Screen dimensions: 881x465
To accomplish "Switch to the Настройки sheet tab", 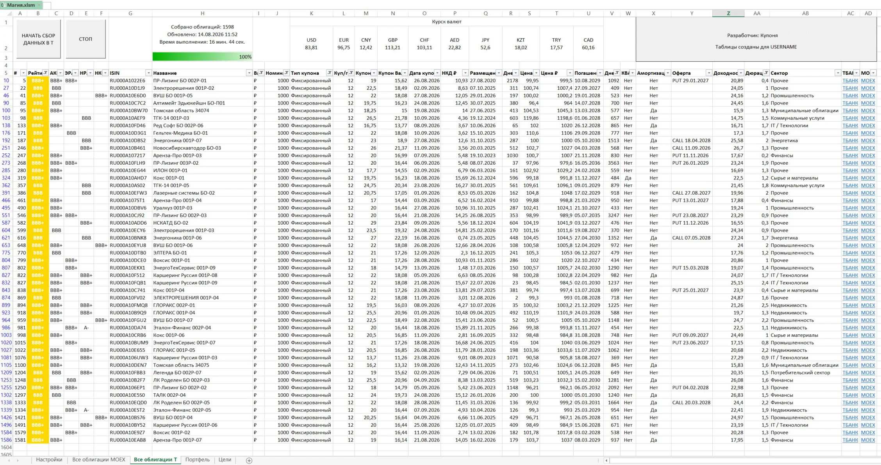I will [49, 460].
